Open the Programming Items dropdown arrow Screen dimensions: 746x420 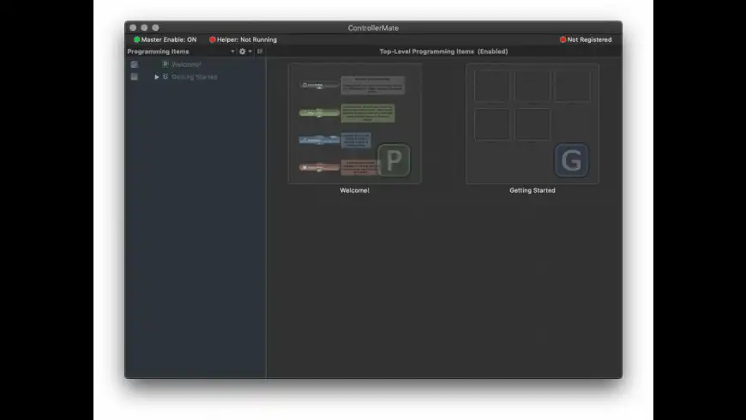click(232, 51)
